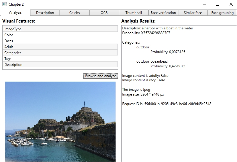
Task: Select Tags in Visual Features list
Action: (60, 59)
